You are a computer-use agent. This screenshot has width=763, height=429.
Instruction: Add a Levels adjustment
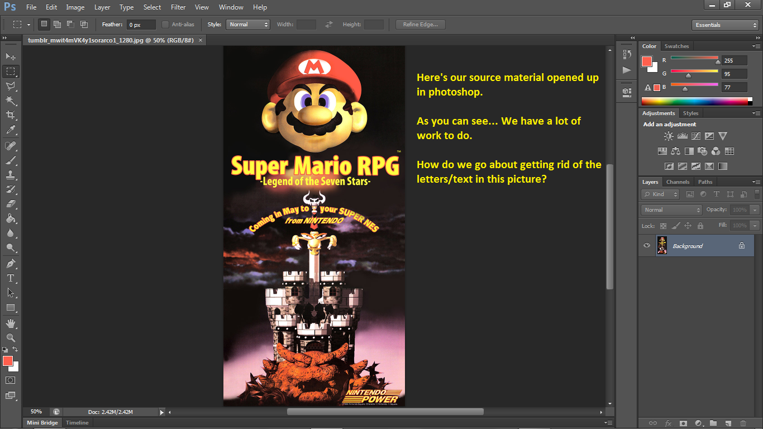[x=682, y=136]
